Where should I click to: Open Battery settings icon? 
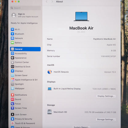click(x=12, y=43)
